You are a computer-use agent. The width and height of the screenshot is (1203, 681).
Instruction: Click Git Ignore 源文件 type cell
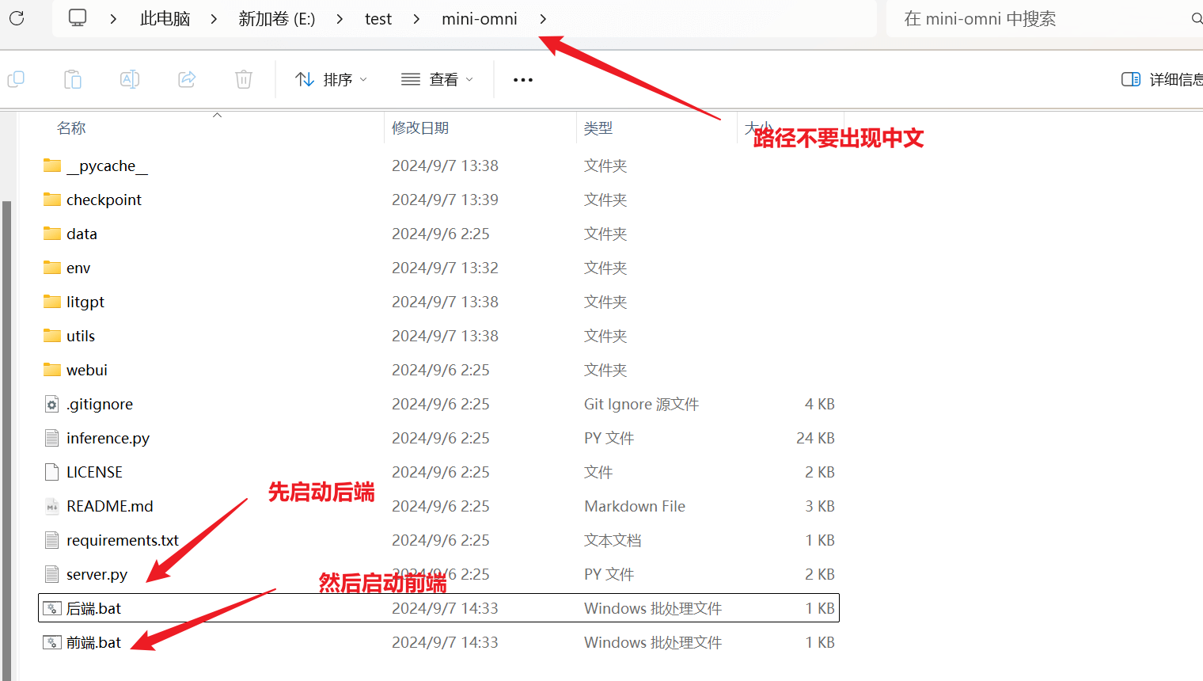(641, 404)
